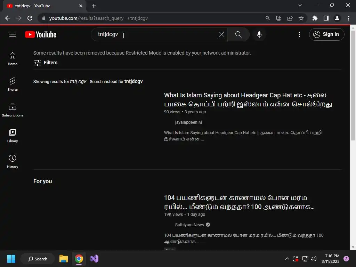Open the clock and date flyout
Screen dimensions: 356x267
click(330, 259)
